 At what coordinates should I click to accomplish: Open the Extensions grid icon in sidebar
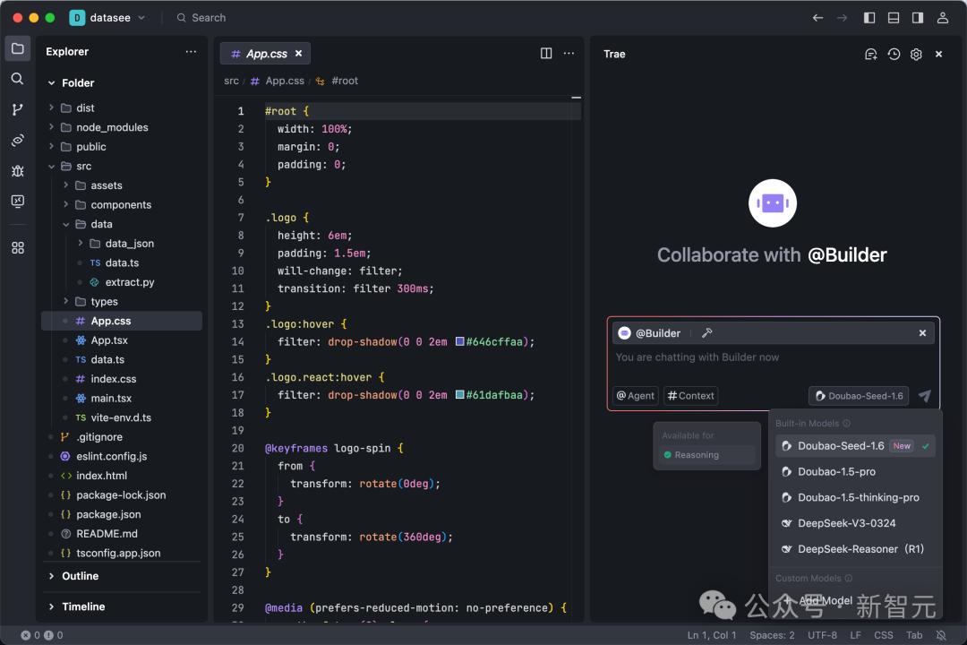click(x=17, y=248)
